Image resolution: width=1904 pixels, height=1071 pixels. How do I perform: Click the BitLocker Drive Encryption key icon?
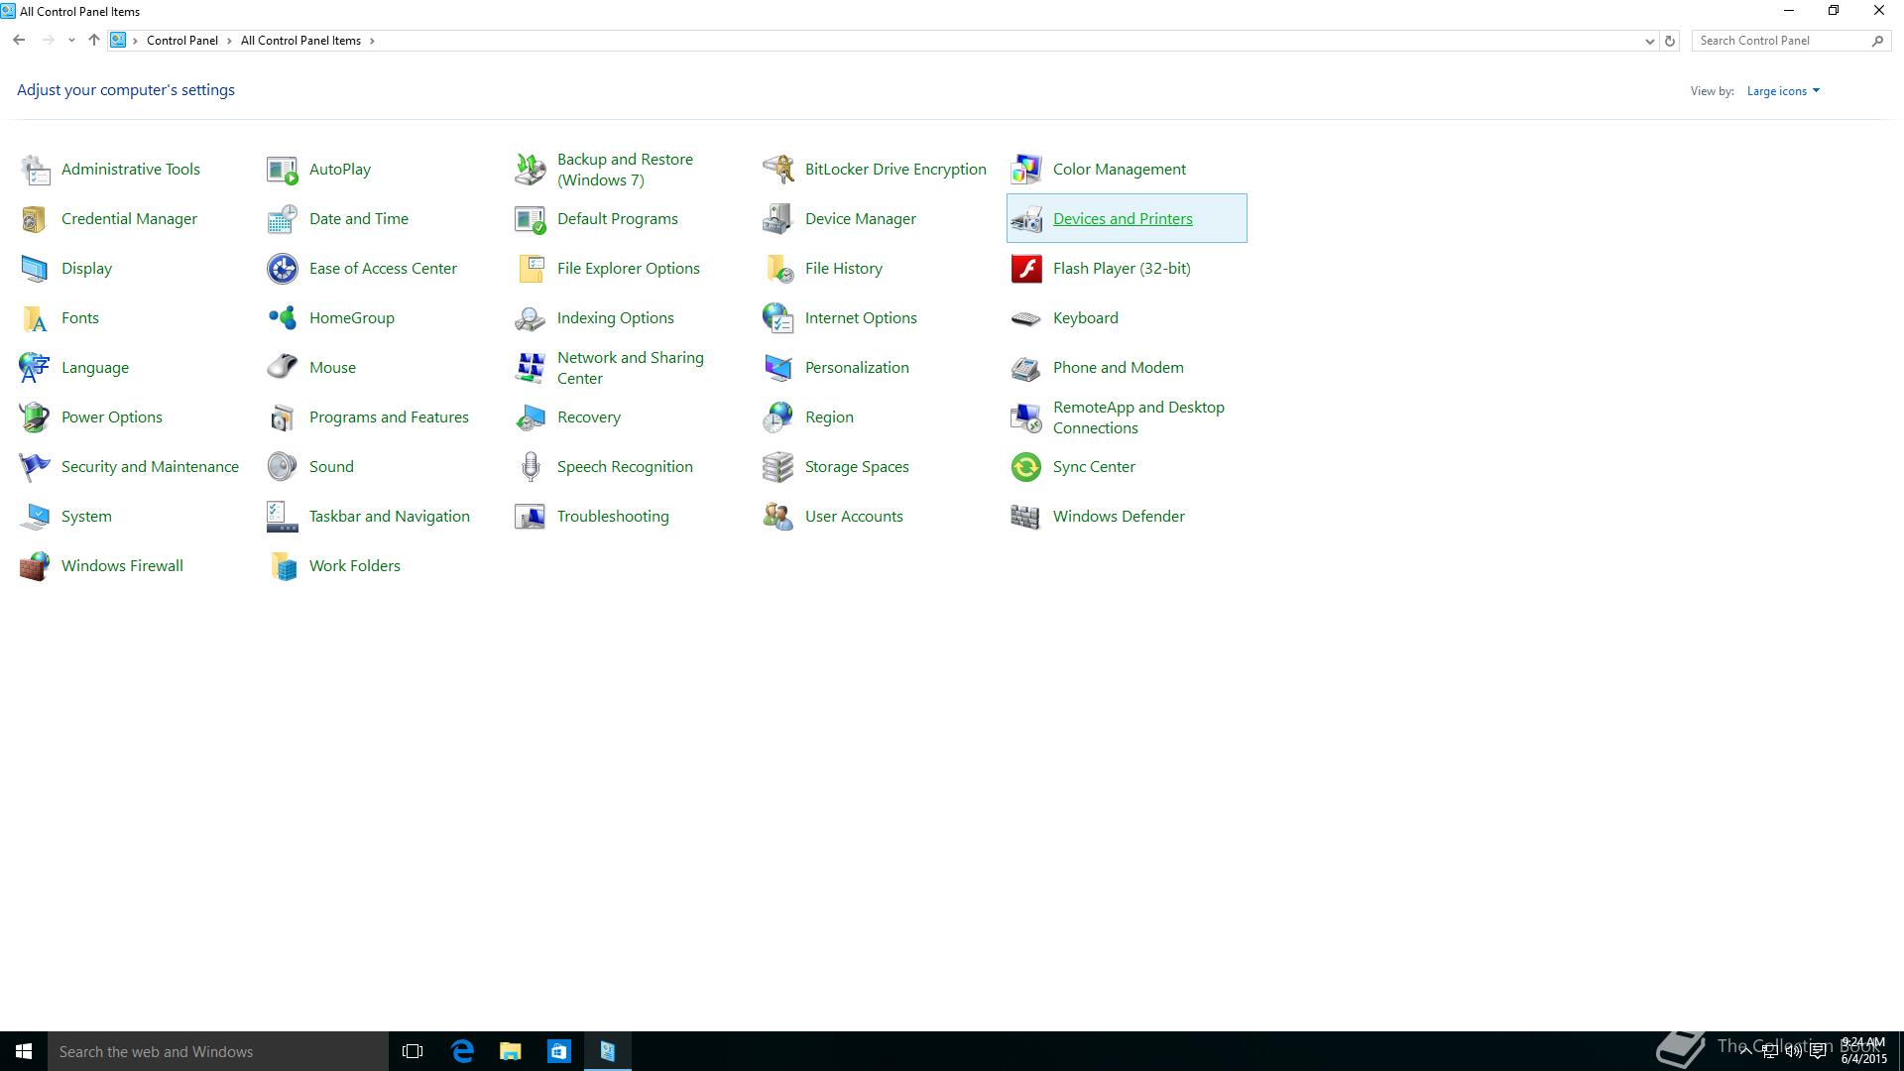(x=778, y=170)
